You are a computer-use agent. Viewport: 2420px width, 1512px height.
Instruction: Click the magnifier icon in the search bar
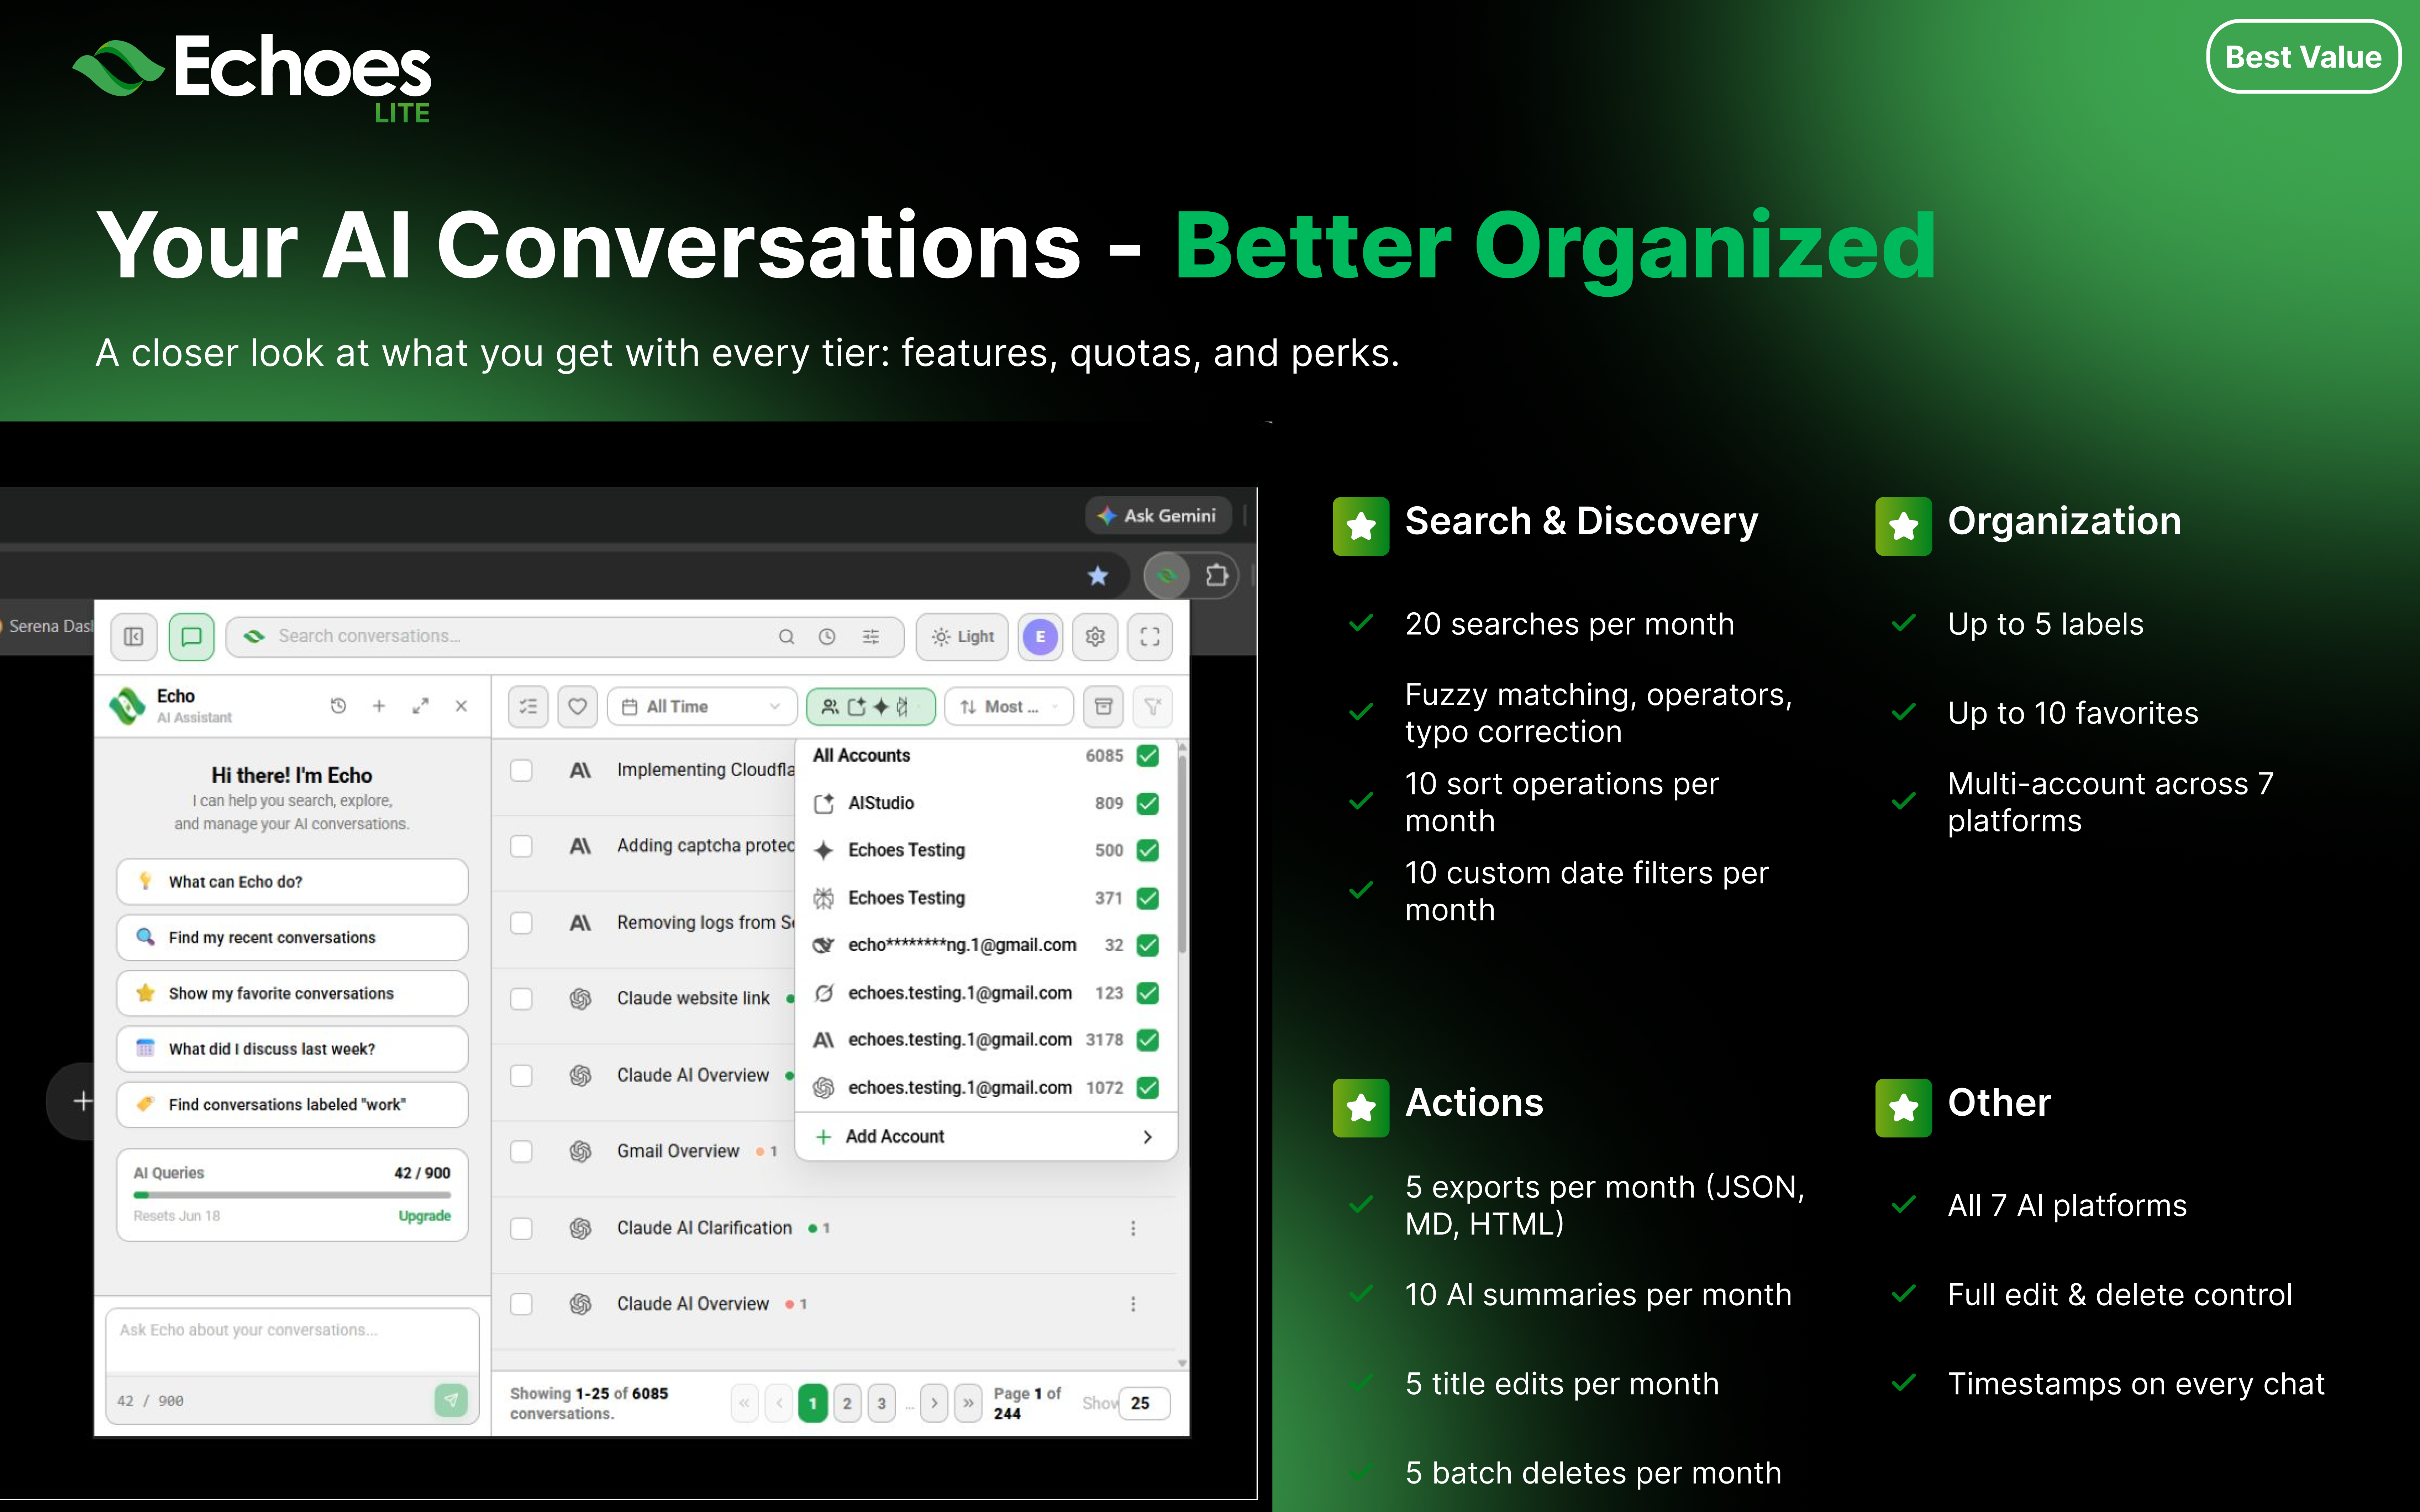786,637
